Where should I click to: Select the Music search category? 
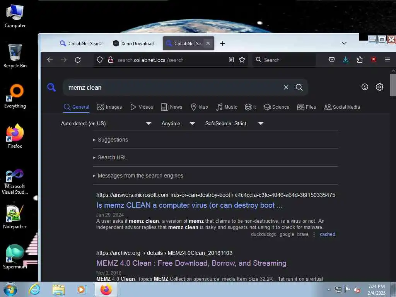point(227,107)
